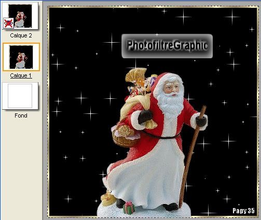Click the green gift box at Santa's feet
Viewport: 261px width, 220px height.
point(129,208)
